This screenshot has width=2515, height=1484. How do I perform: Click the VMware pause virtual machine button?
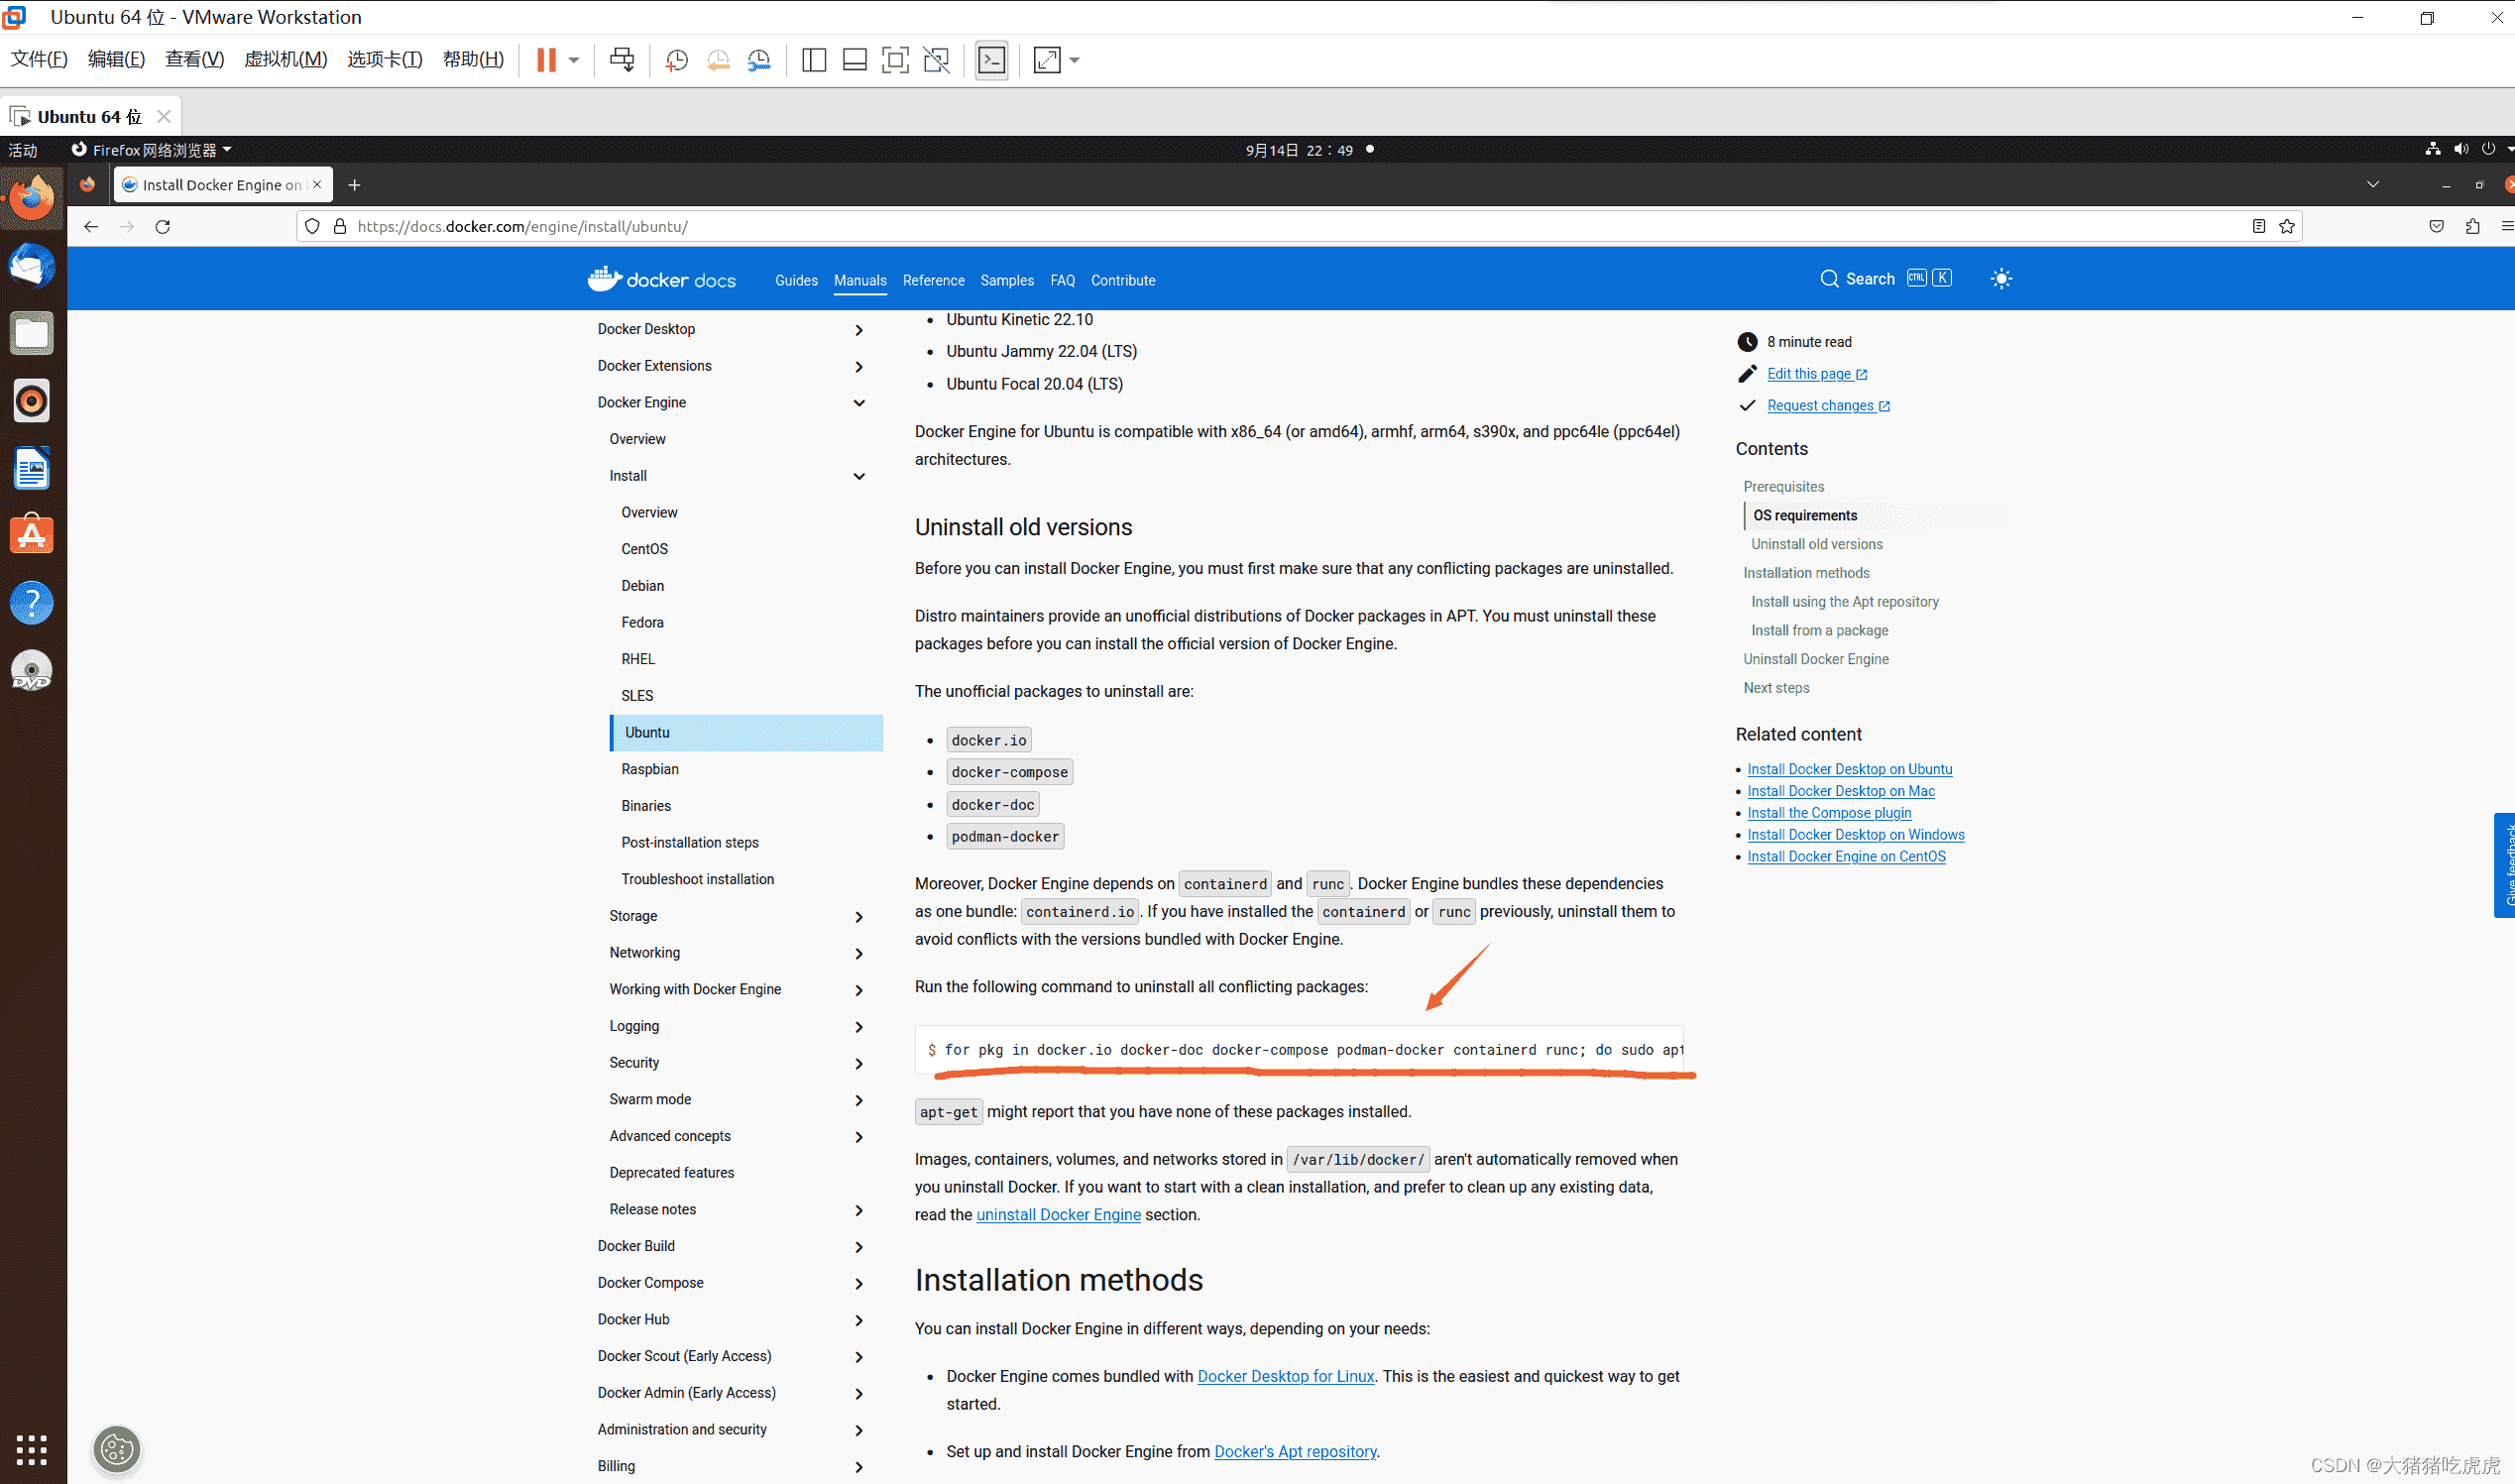point(545,60)
